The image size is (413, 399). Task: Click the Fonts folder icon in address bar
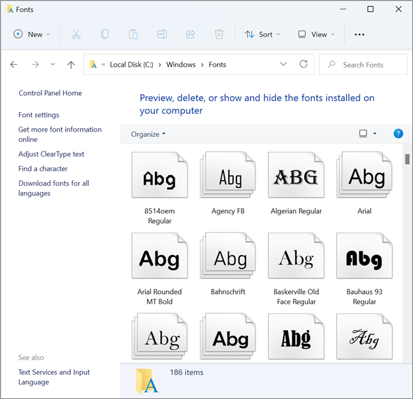click(93, 64)
